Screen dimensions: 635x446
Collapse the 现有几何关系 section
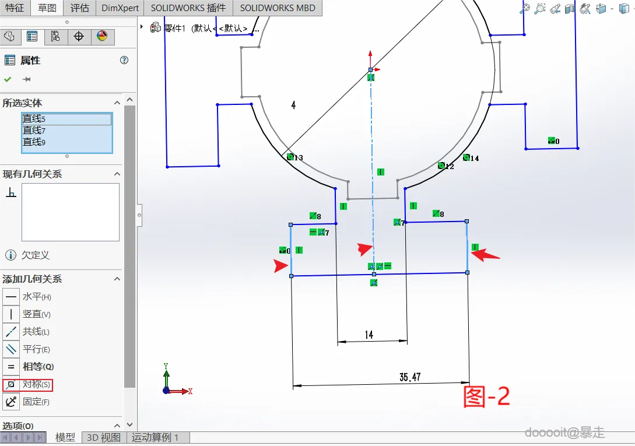pos(117,174)
